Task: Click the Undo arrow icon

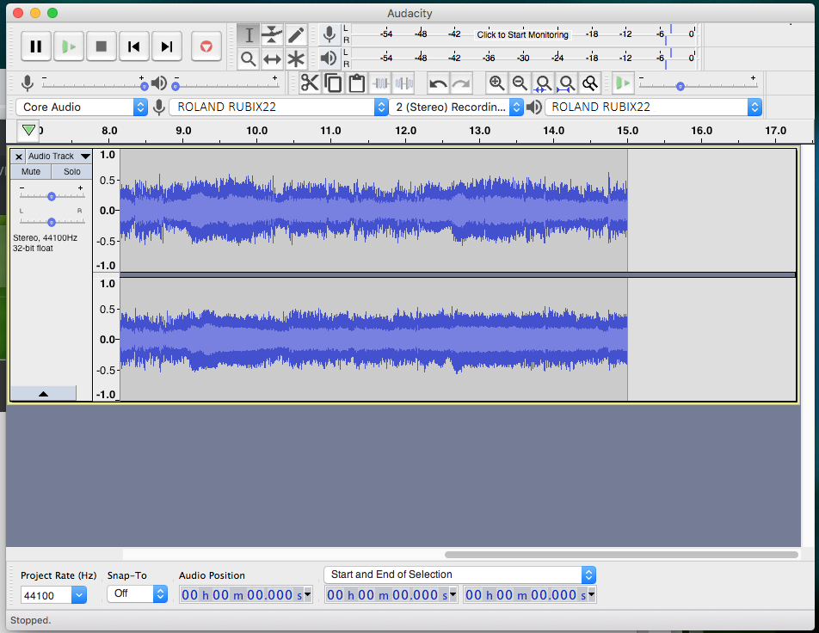Action: (438, 83)
